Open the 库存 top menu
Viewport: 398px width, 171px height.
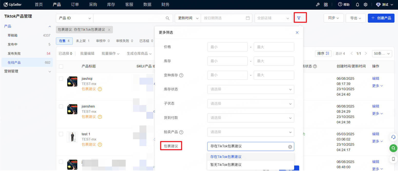(x=111, y=5)
